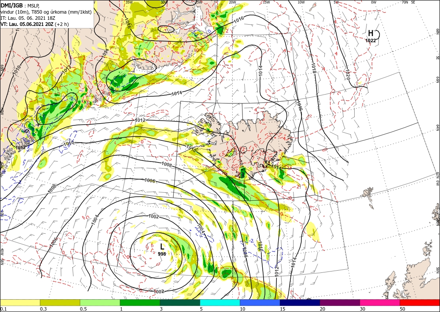The width and height of the screenshot is (440, 312).
Task: Click the 'IT: Lau. 05. 06. 2021 18Z' line
Action: pyautogui.click(x=27, y=18)
